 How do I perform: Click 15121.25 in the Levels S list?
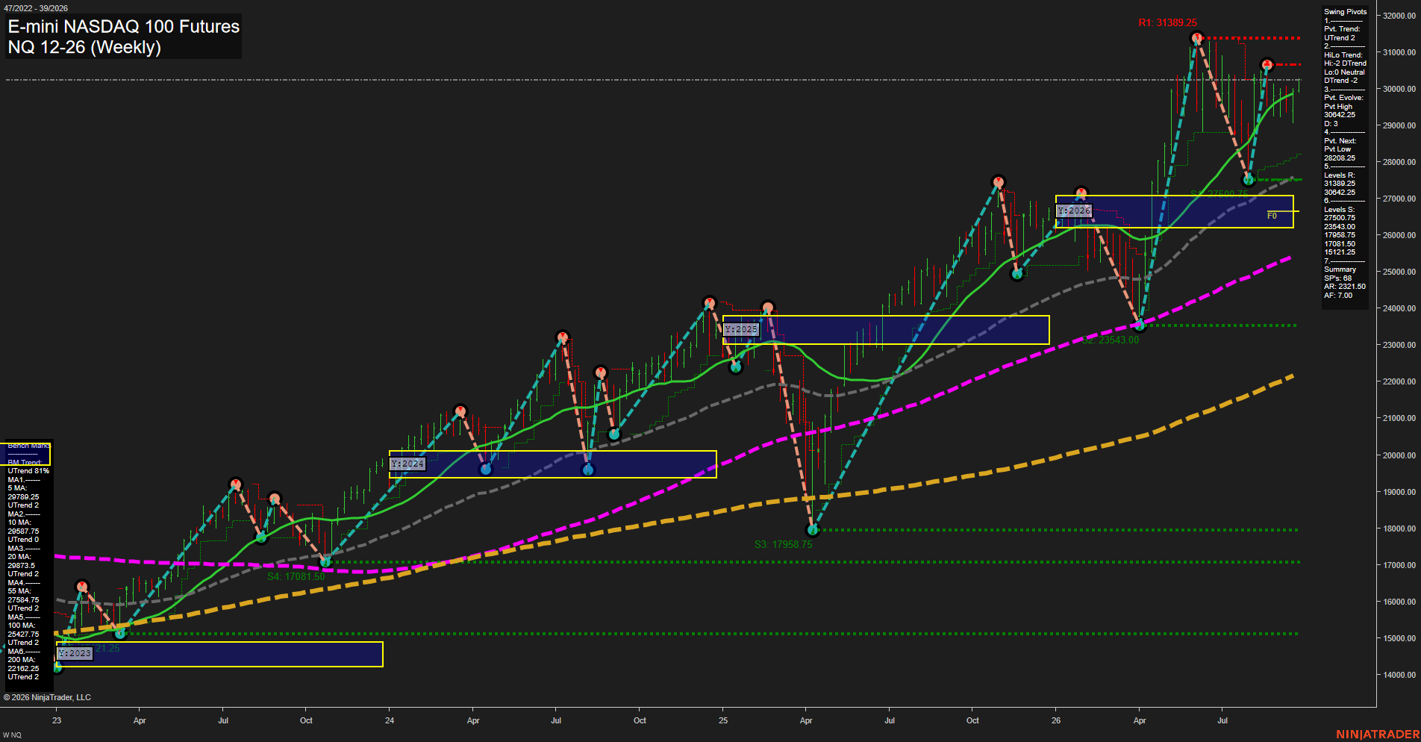pos(1340,252)
